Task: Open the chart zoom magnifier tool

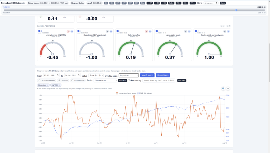Action: 223,88
